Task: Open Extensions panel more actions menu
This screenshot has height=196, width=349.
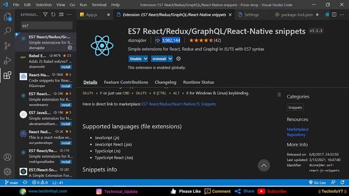Action: tap(69, 15)
